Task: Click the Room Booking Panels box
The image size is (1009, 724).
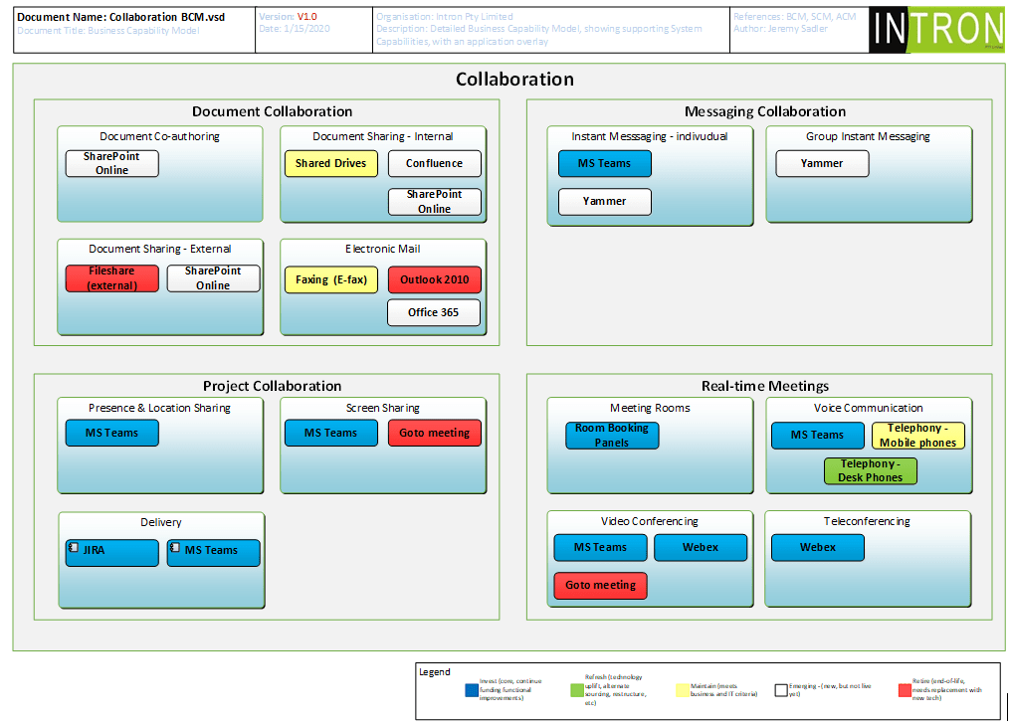Action: click(612, 436)
